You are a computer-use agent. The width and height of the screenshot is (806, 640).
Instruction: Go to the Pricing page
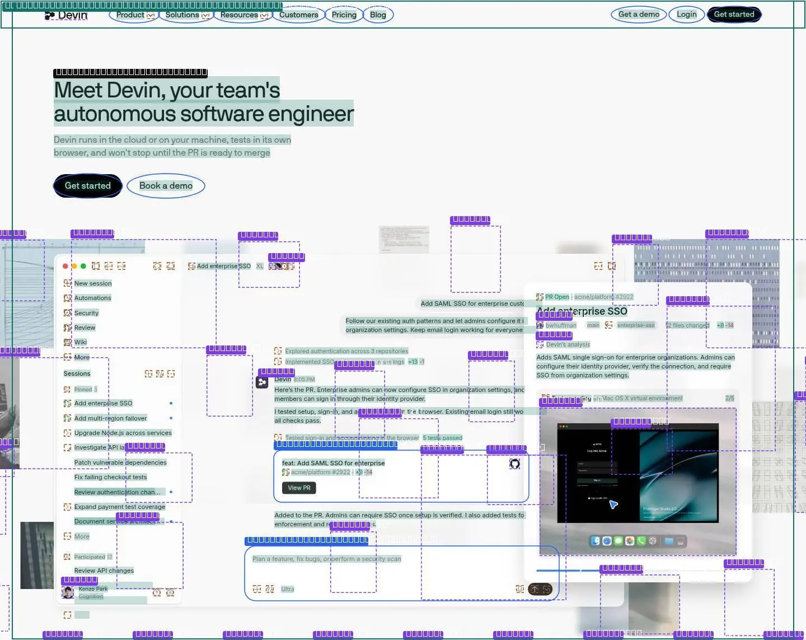click(x=344, y=15)
